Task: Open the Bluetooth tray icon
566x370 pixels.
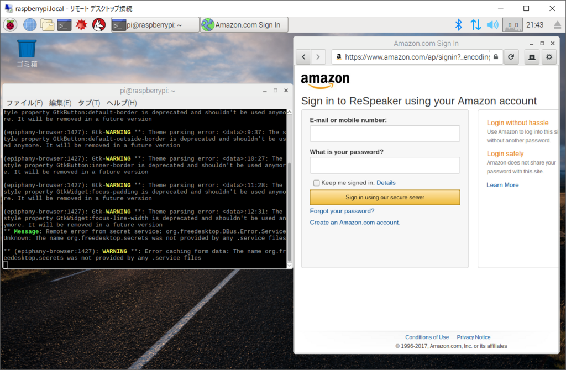Action: (x=458, y=25)
